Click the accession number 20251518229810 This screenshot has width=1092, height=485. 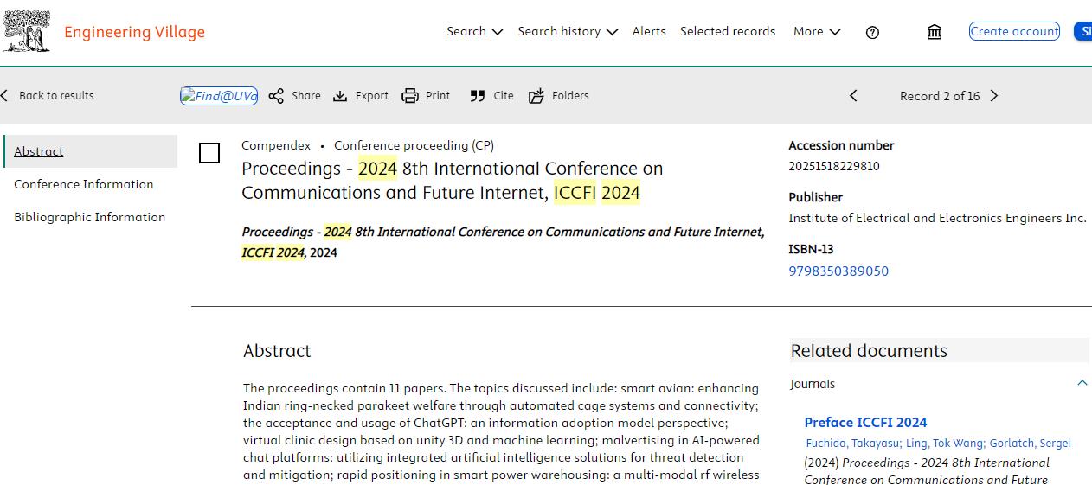[834, 166]
